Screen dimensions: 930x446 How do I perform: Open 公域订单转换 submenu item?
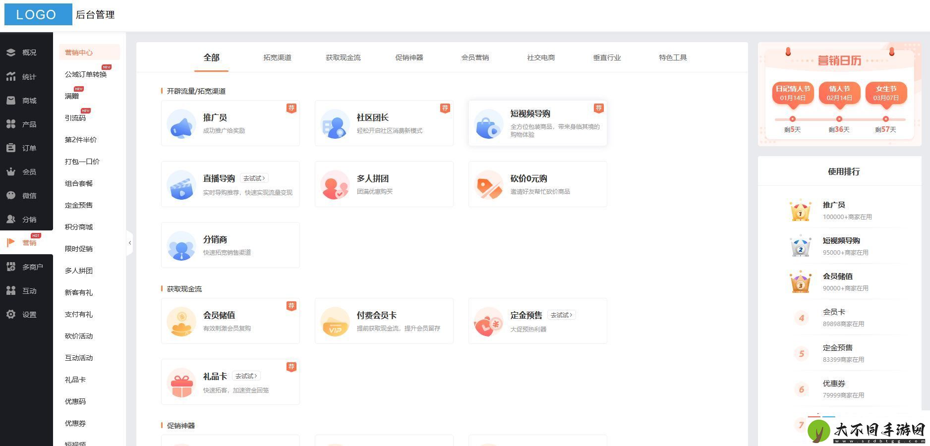[86, 74]
